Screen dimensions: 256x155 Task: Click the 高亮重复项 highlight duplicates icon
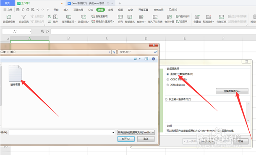click(x=68, y=17)
